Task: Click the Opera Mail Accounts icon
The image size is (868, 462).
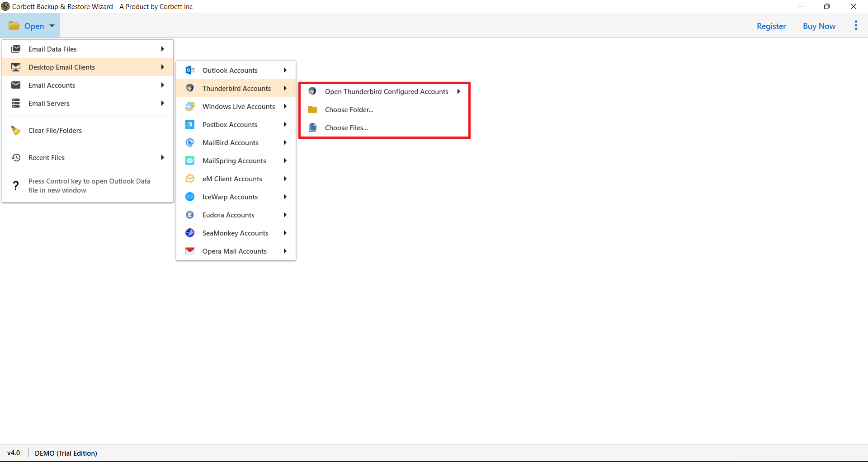Action: (190, 250)
